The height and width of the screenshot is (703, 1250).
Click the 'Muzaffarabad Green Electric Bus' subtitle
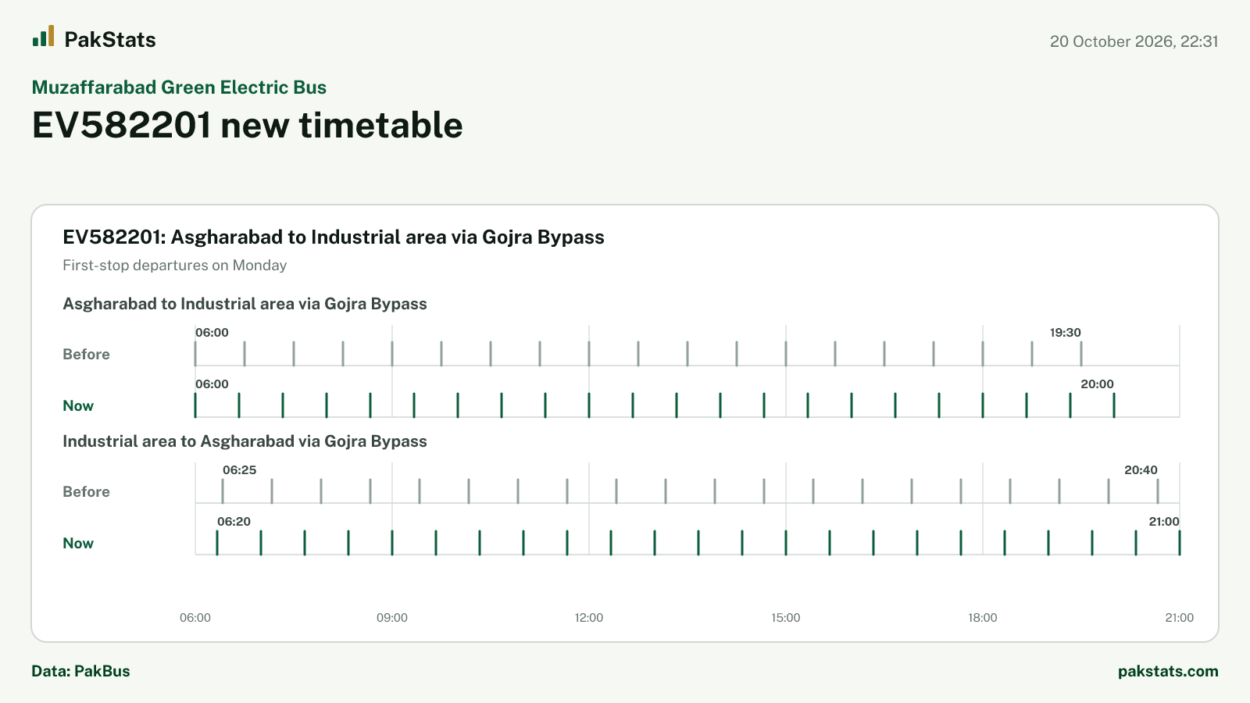(179, 87)
